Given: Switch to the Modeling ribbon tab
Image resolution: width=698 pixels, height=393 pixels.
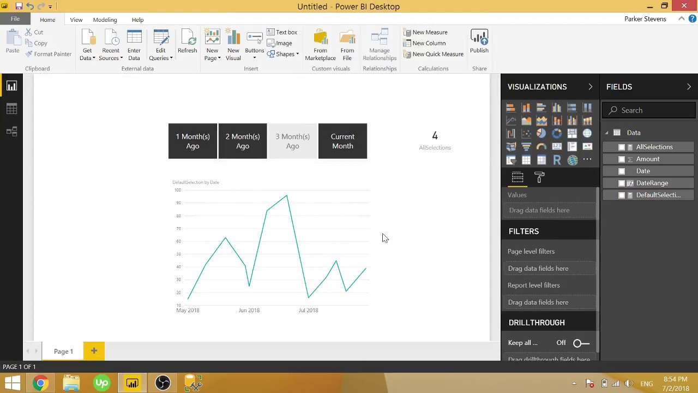Looking at the screenshot, I should (x=105, y=20).
